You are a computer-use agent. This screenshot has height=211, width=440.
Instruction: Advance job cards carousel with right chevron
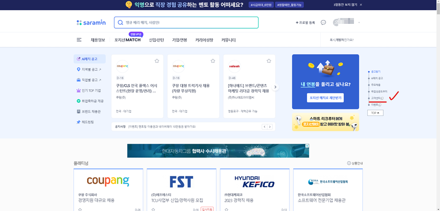pos(276,87)
